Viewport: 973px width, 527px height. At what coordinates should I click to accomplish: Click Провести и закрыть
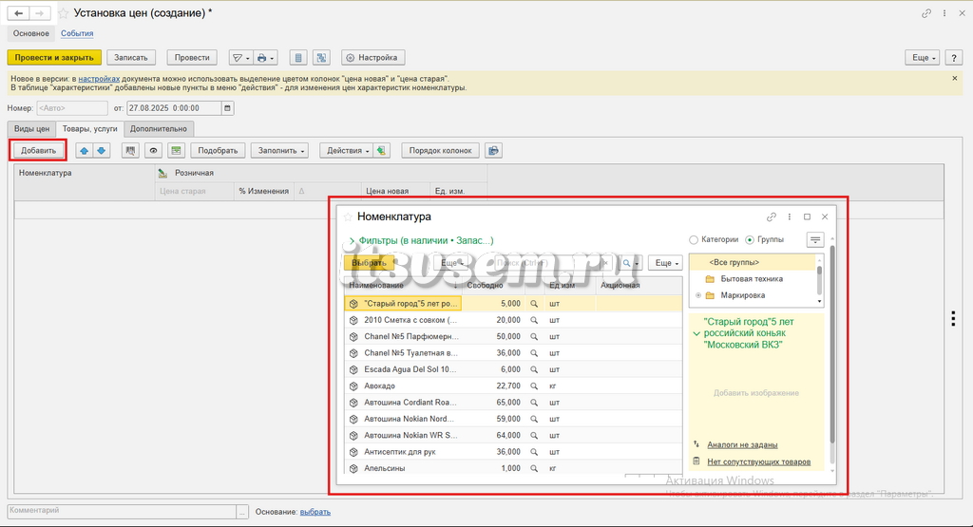click(54, 58)
